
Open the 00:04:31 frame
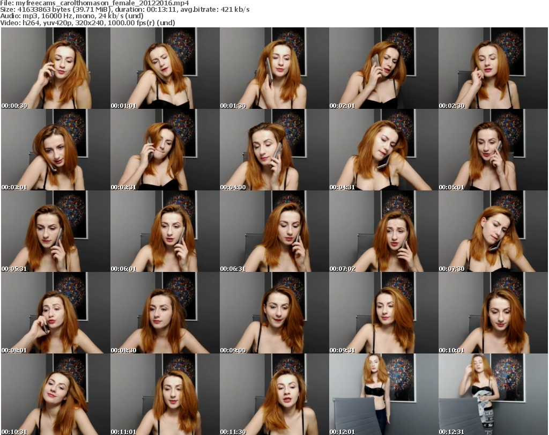click(x=383, y=150)
